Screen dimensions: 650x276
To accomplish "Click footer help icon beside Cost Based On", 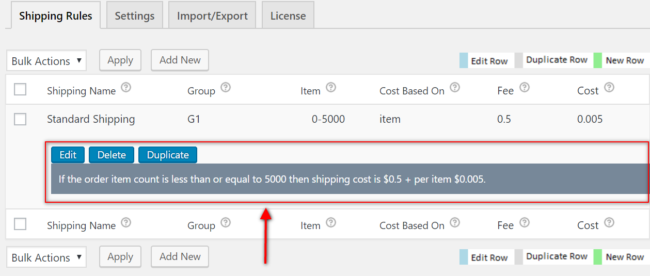I will 455,222.
